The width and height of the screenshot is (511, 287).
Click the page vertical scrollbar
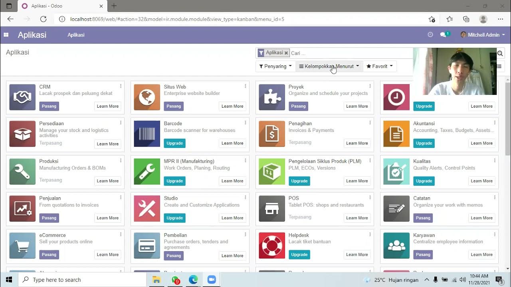point(508,120)
